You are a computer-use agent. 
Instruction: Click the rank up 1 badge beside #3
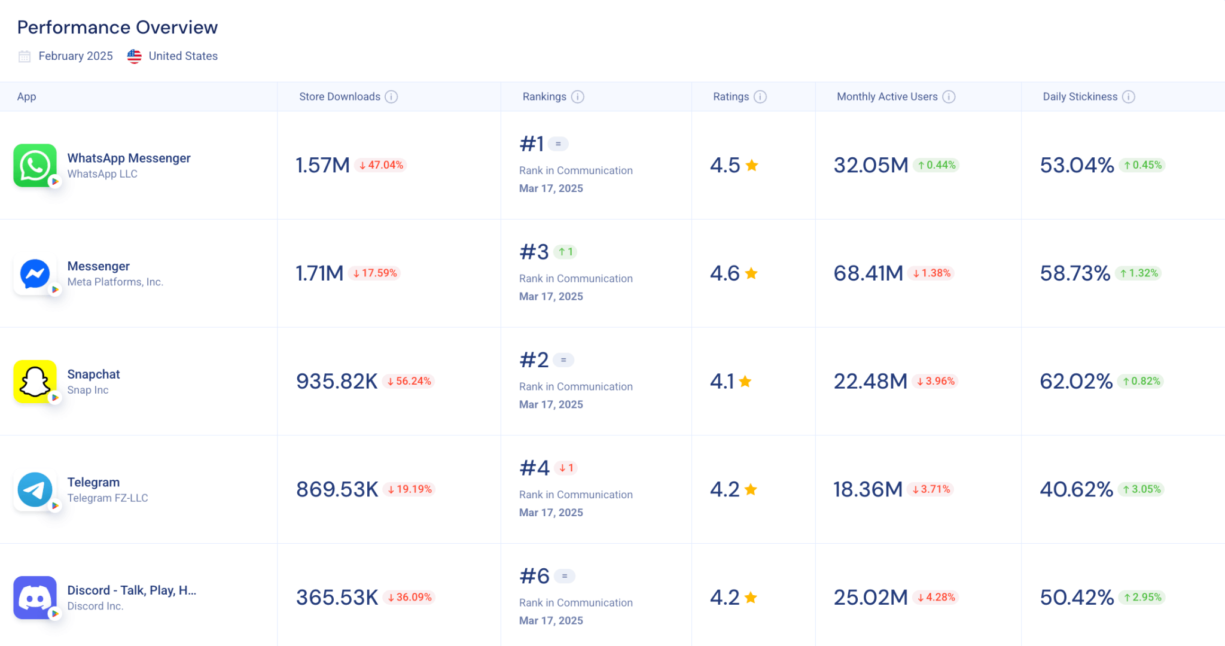(x=565, y=252)
